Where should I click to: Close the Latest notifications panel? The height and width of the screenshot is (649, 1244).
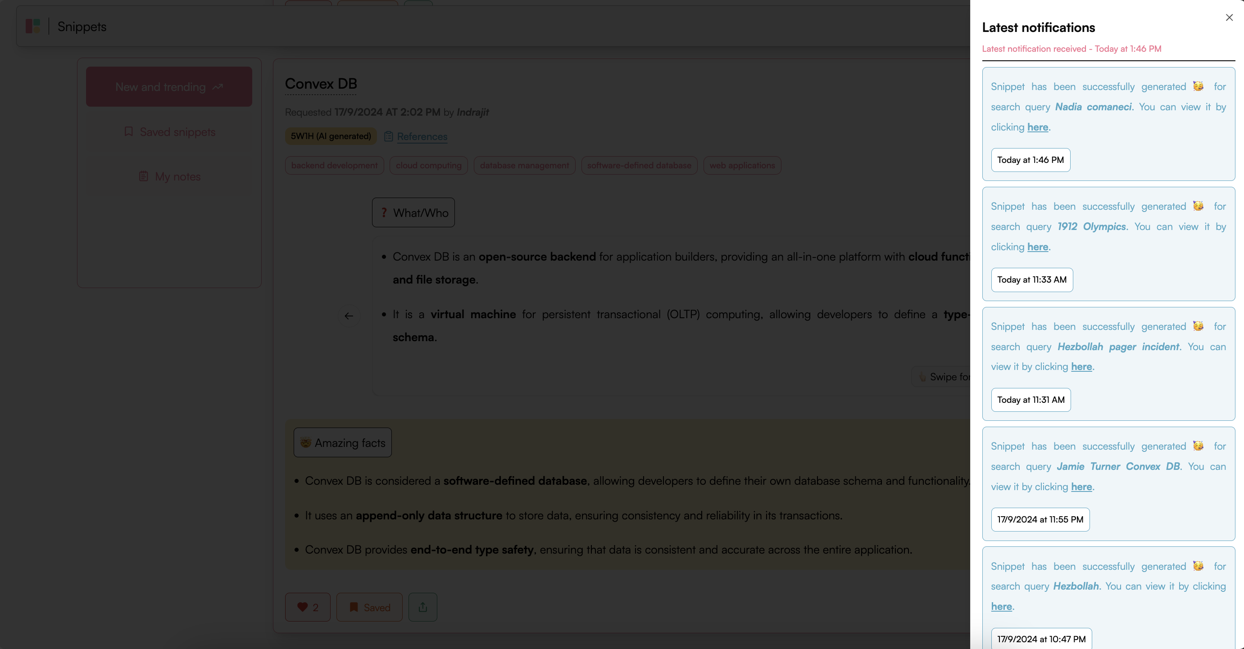[x=1229, y=18]
